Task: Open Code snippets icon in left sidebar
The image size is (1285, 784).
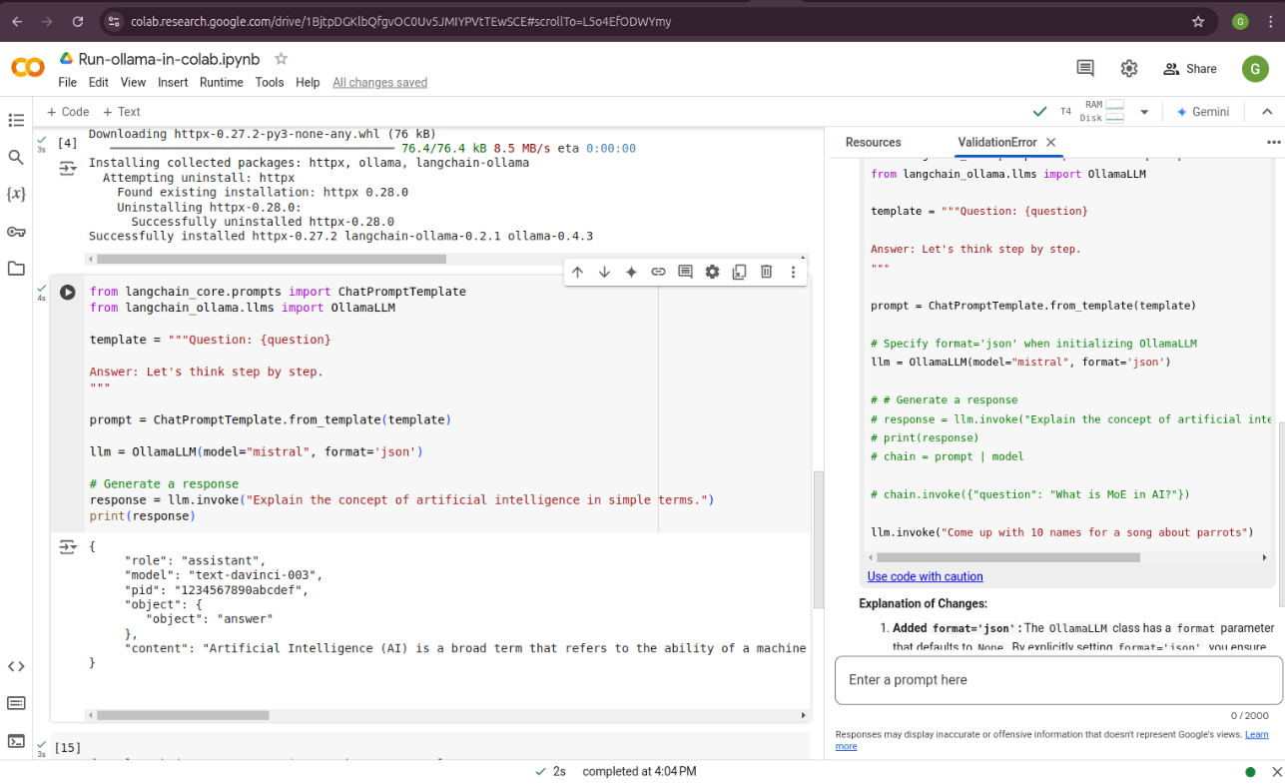Action: click(x=16, y=666)
